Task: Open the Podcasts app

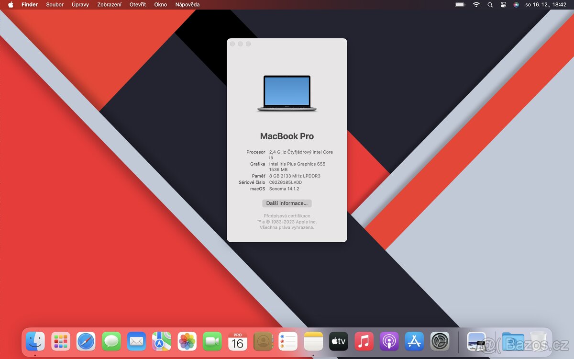Action: click(389, 341)
